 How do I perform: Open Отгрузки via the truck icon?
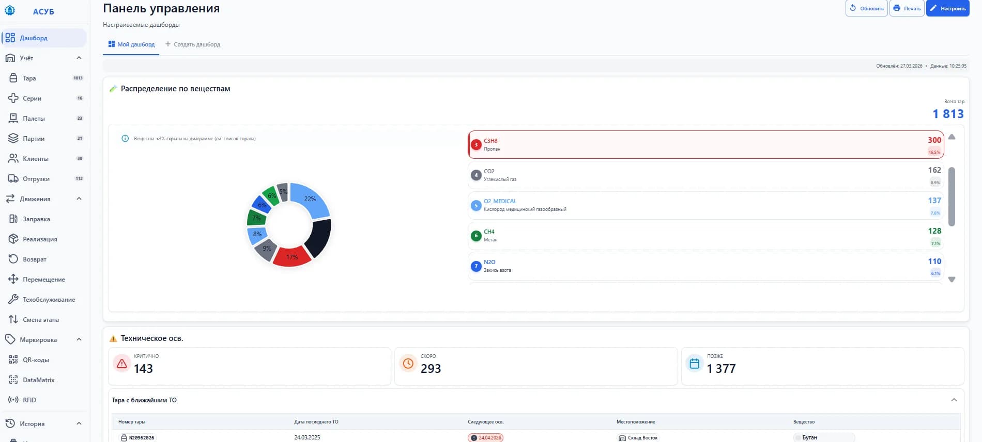(13, 178)
